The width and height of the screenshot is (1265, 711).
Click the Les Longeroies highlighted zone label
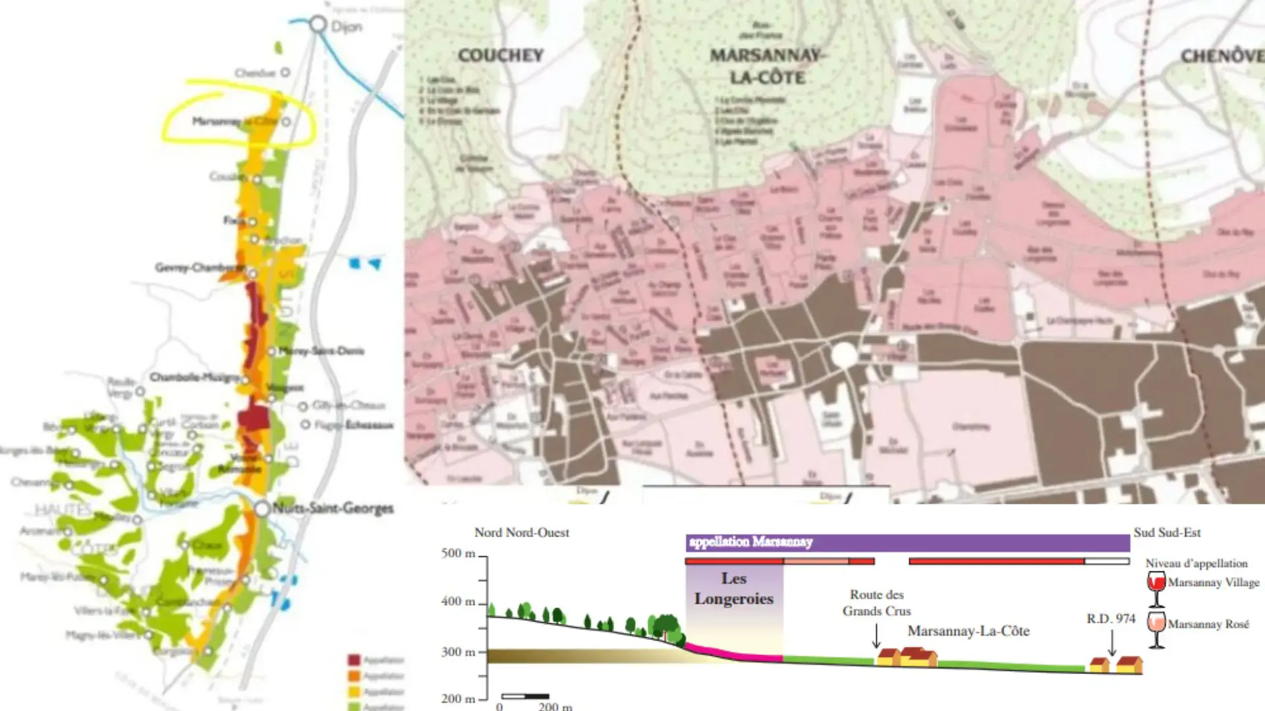pos(733,588)
